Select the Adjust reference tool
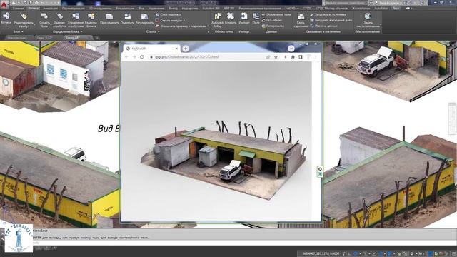The image size is (457, 257). coord(144,19)
